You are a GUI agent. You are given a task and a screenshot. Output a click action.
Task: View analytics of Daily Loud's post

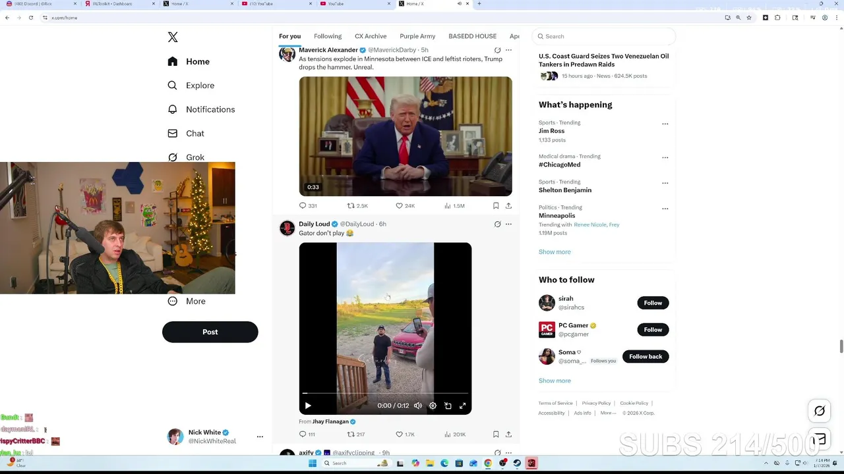click(454, 434)
